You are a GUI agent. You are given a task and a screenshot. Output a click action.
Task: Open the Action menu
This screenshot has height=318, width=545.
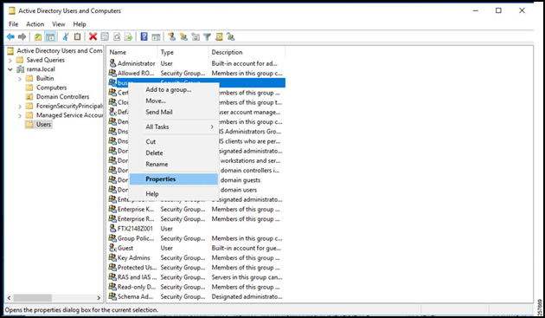[35, 24]
